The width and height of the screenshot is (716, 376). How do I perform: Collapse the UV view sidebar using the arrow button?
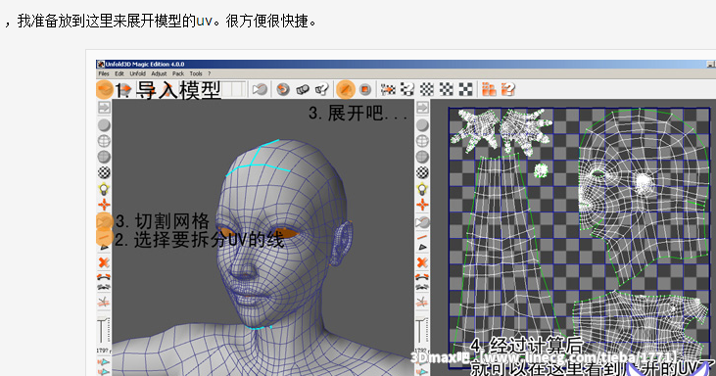[422, 108]
